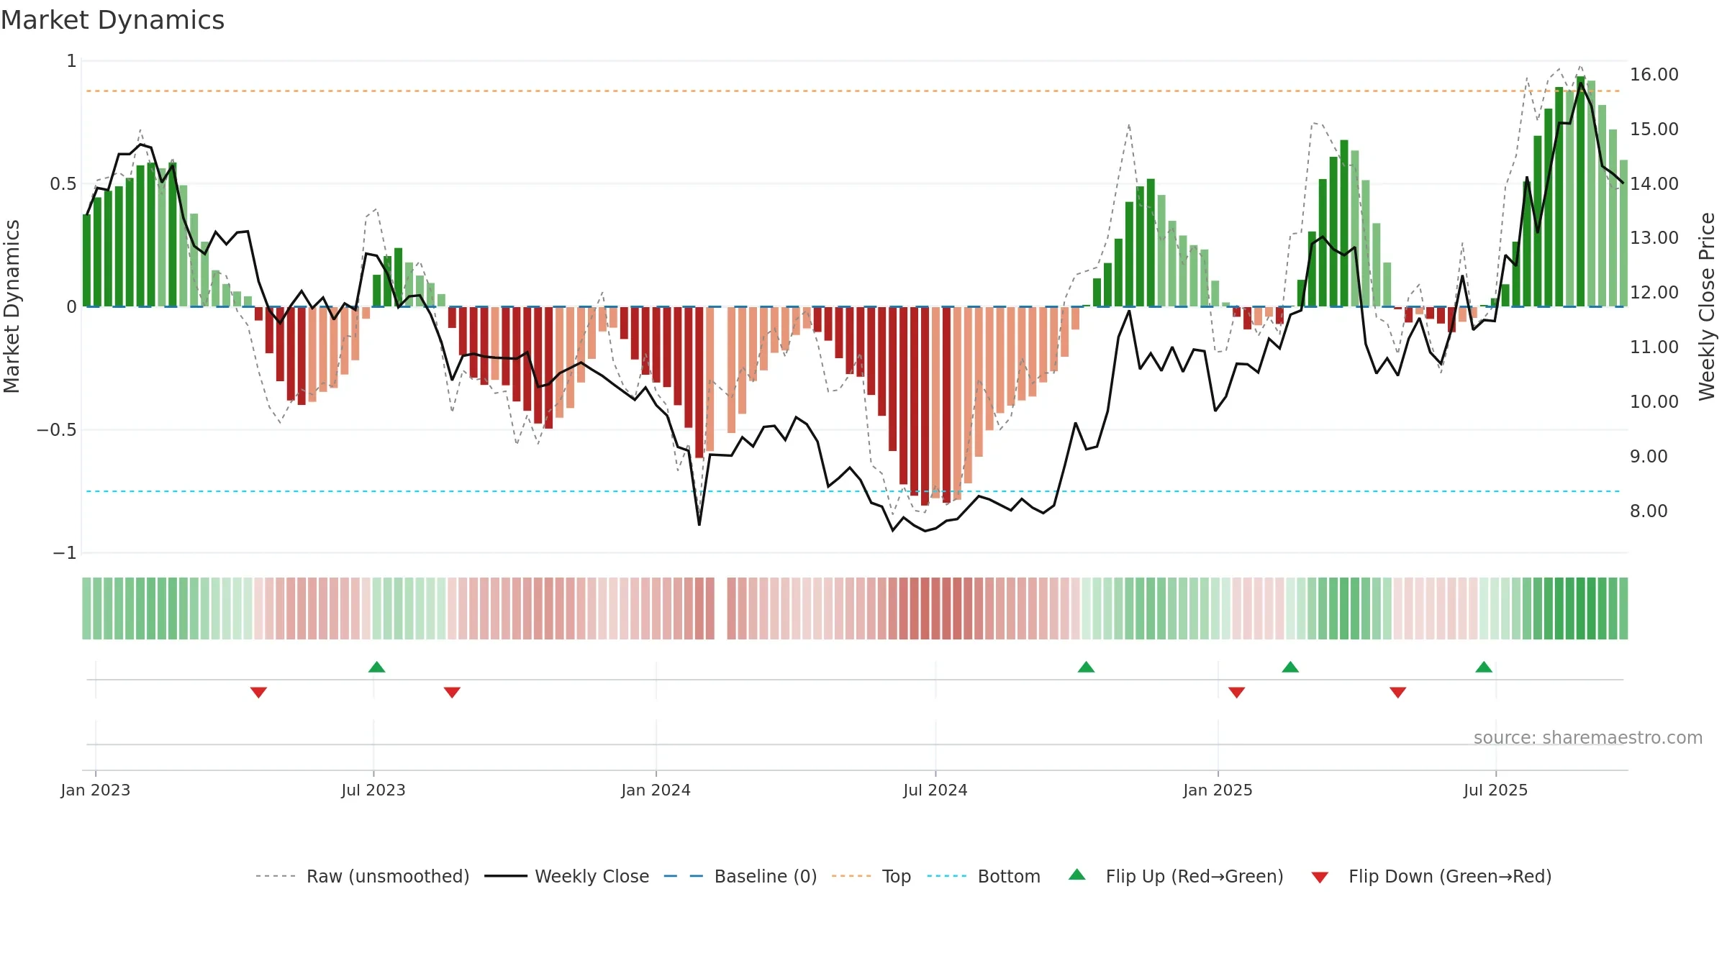Click the source: sharemaestro.com text
The image size is (1727, 971).
tap(1588, 737)
